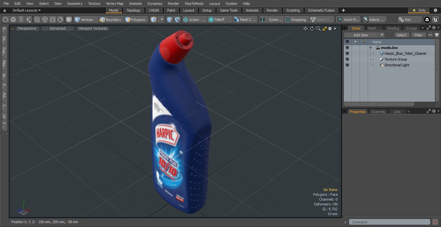Switch to the UVEdit layout tab
The width and height of the screenshot is (441, 227).
(x=154, y=10)
